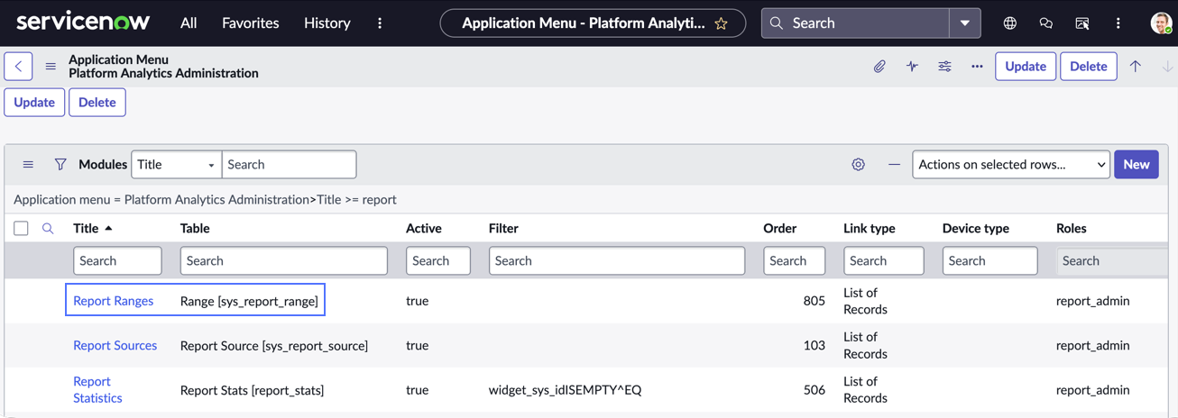Sort by the Table column header

195,229
